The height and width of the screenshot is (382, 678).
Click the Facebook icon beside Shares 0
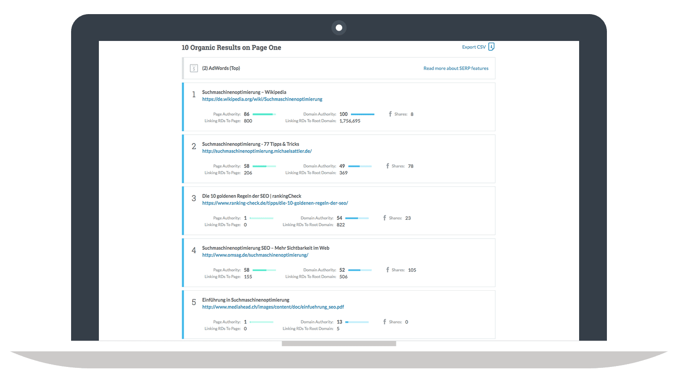[385, 322]
